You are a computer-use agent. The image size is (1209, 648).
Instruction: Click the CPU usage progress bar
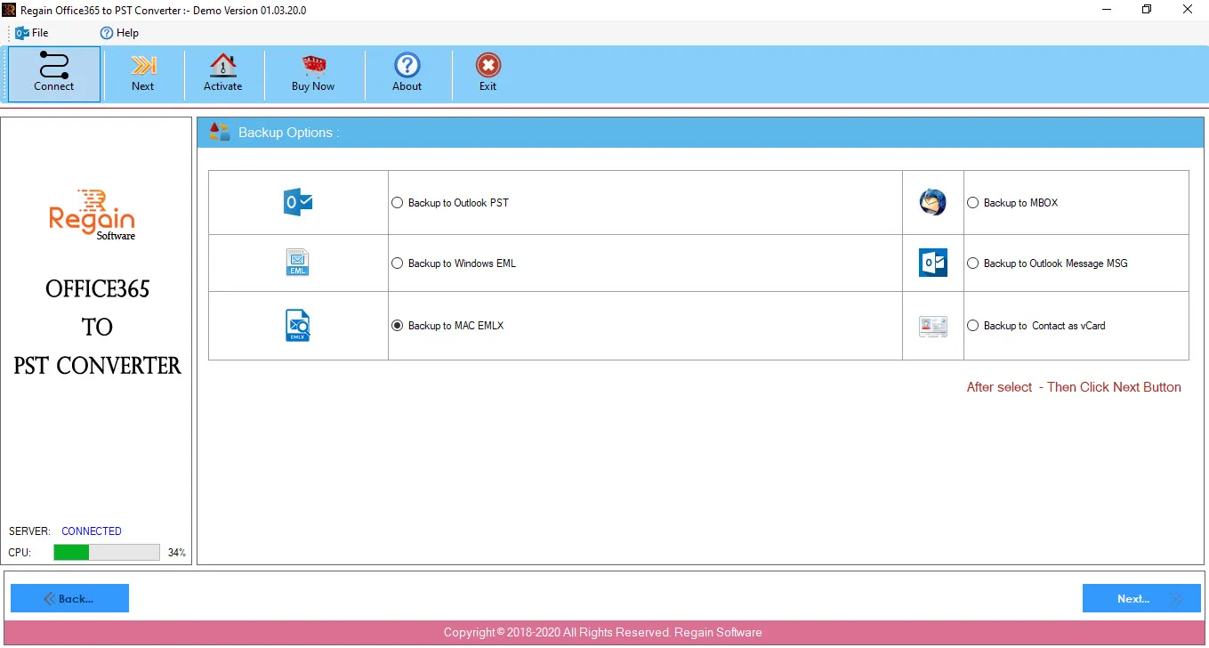(x=107, y=553)
